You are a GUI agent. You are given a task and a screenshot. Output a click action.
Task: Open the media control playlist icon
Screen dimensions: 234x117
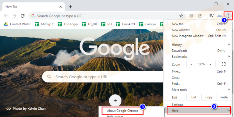click(x=212, y=16)
